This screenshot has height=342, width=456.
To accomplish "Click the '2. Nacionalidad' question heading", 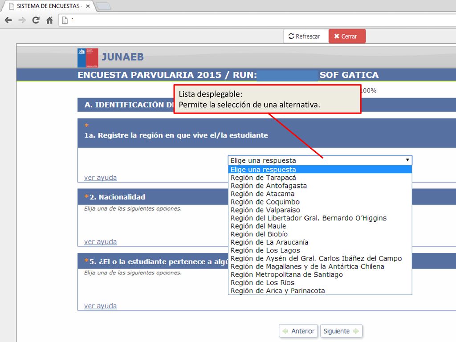I will tap(117, 197).
